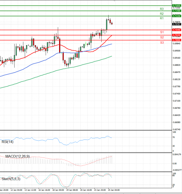Select the S3 support label
Viewport: 182px width, 194px height.
[x=162, y=43]
